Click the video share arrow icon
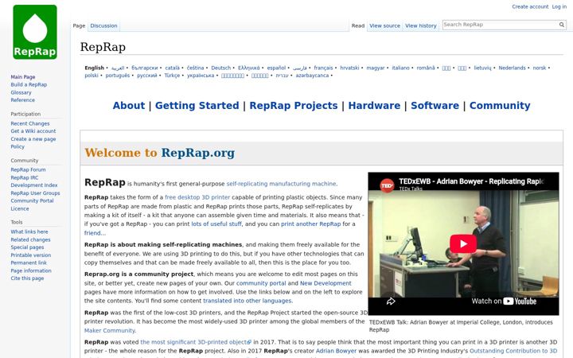Image resolution: width=573 pixels, height=358 pixels. [391, 302]
